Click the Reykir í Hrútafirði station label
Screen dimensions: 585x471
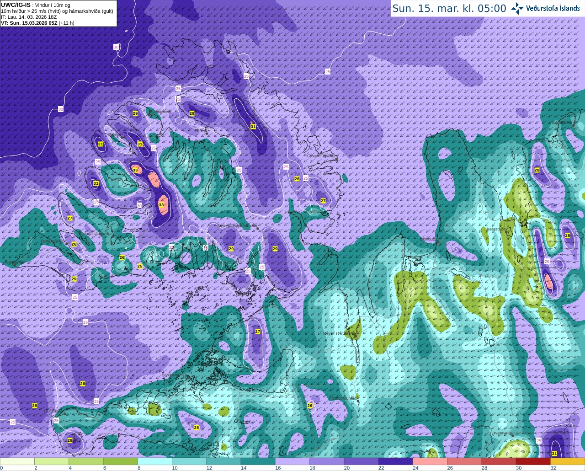pos(339,333)
